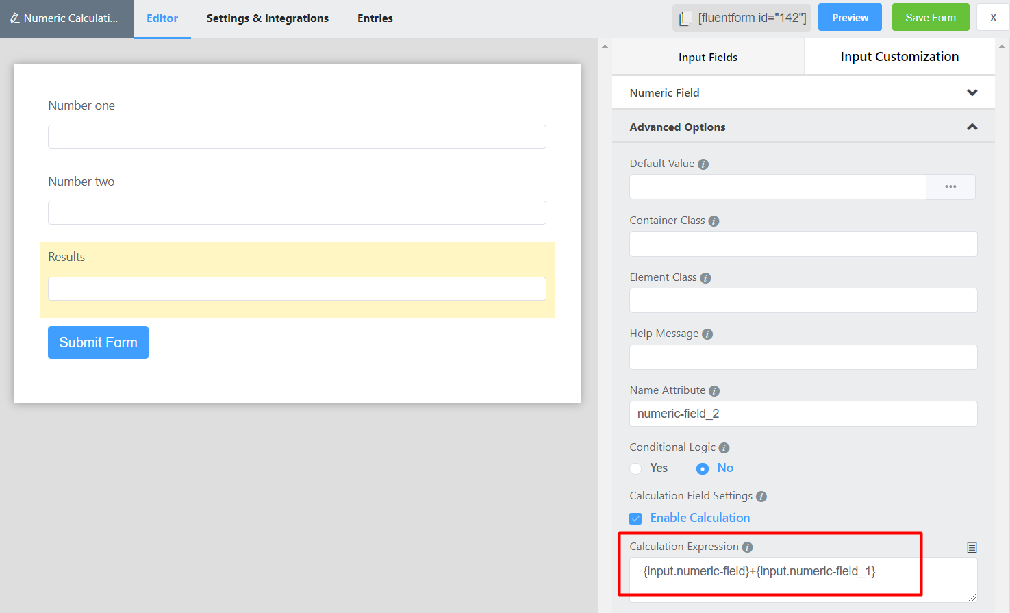Click the Name Attribute info icon
The image size is (1010, 613).
click(714, 391)
